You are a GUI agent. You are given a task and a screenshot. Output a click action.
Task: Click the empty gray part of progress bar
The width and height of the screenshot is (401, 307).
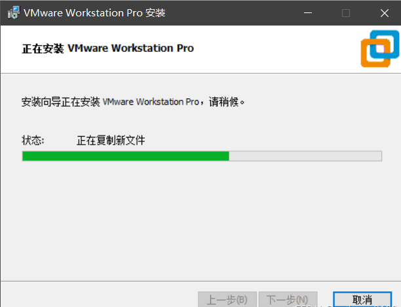[305, 156]
